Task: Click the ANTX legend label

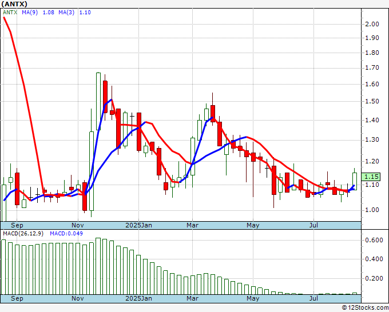Action: (10, 13)
